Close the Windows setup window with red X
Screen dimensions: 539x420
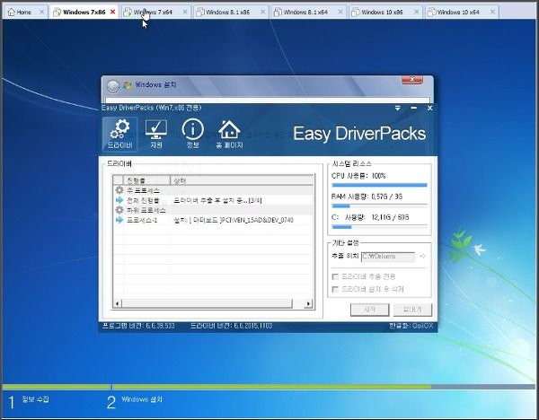pyautogui.click(x=412, y=80)
